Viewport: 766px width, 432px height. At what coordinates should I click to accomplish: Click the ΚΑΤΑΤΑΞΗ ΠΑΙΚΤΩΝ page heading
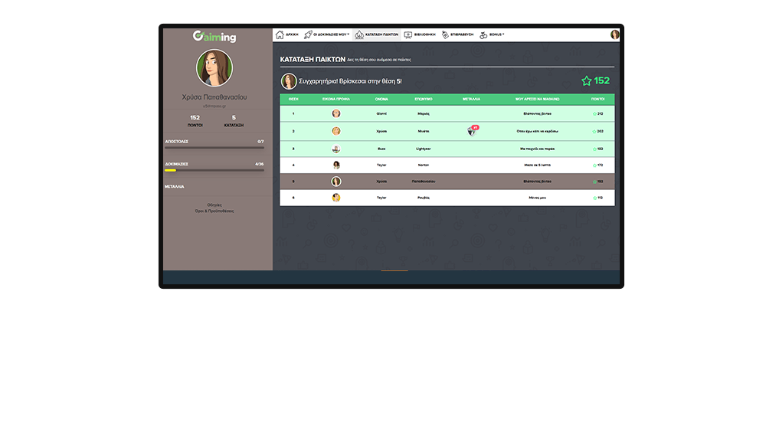click(313, 59)
